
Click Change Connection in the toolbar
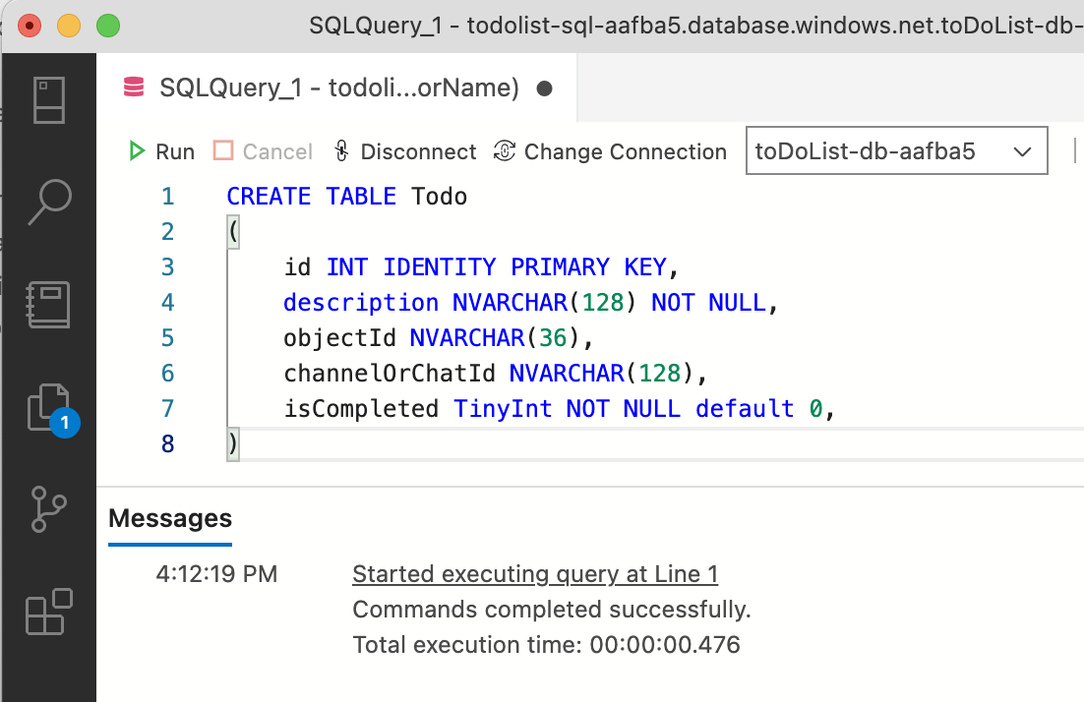(611, 151)
